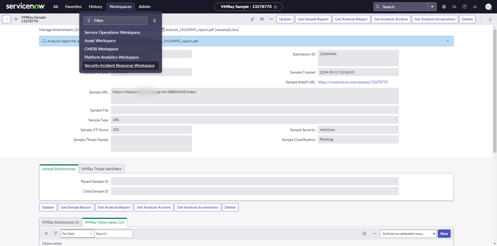The width and height of the screenshot is (497, 246).
Task: Click the ServiceNow logo
Action: [x=25, y=6]
